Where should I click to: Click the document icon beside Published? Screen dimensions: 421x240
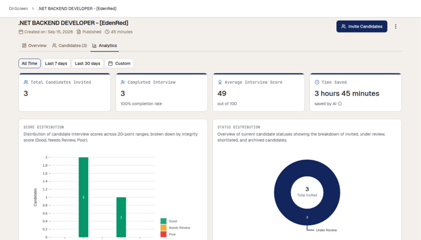[79, 32]
